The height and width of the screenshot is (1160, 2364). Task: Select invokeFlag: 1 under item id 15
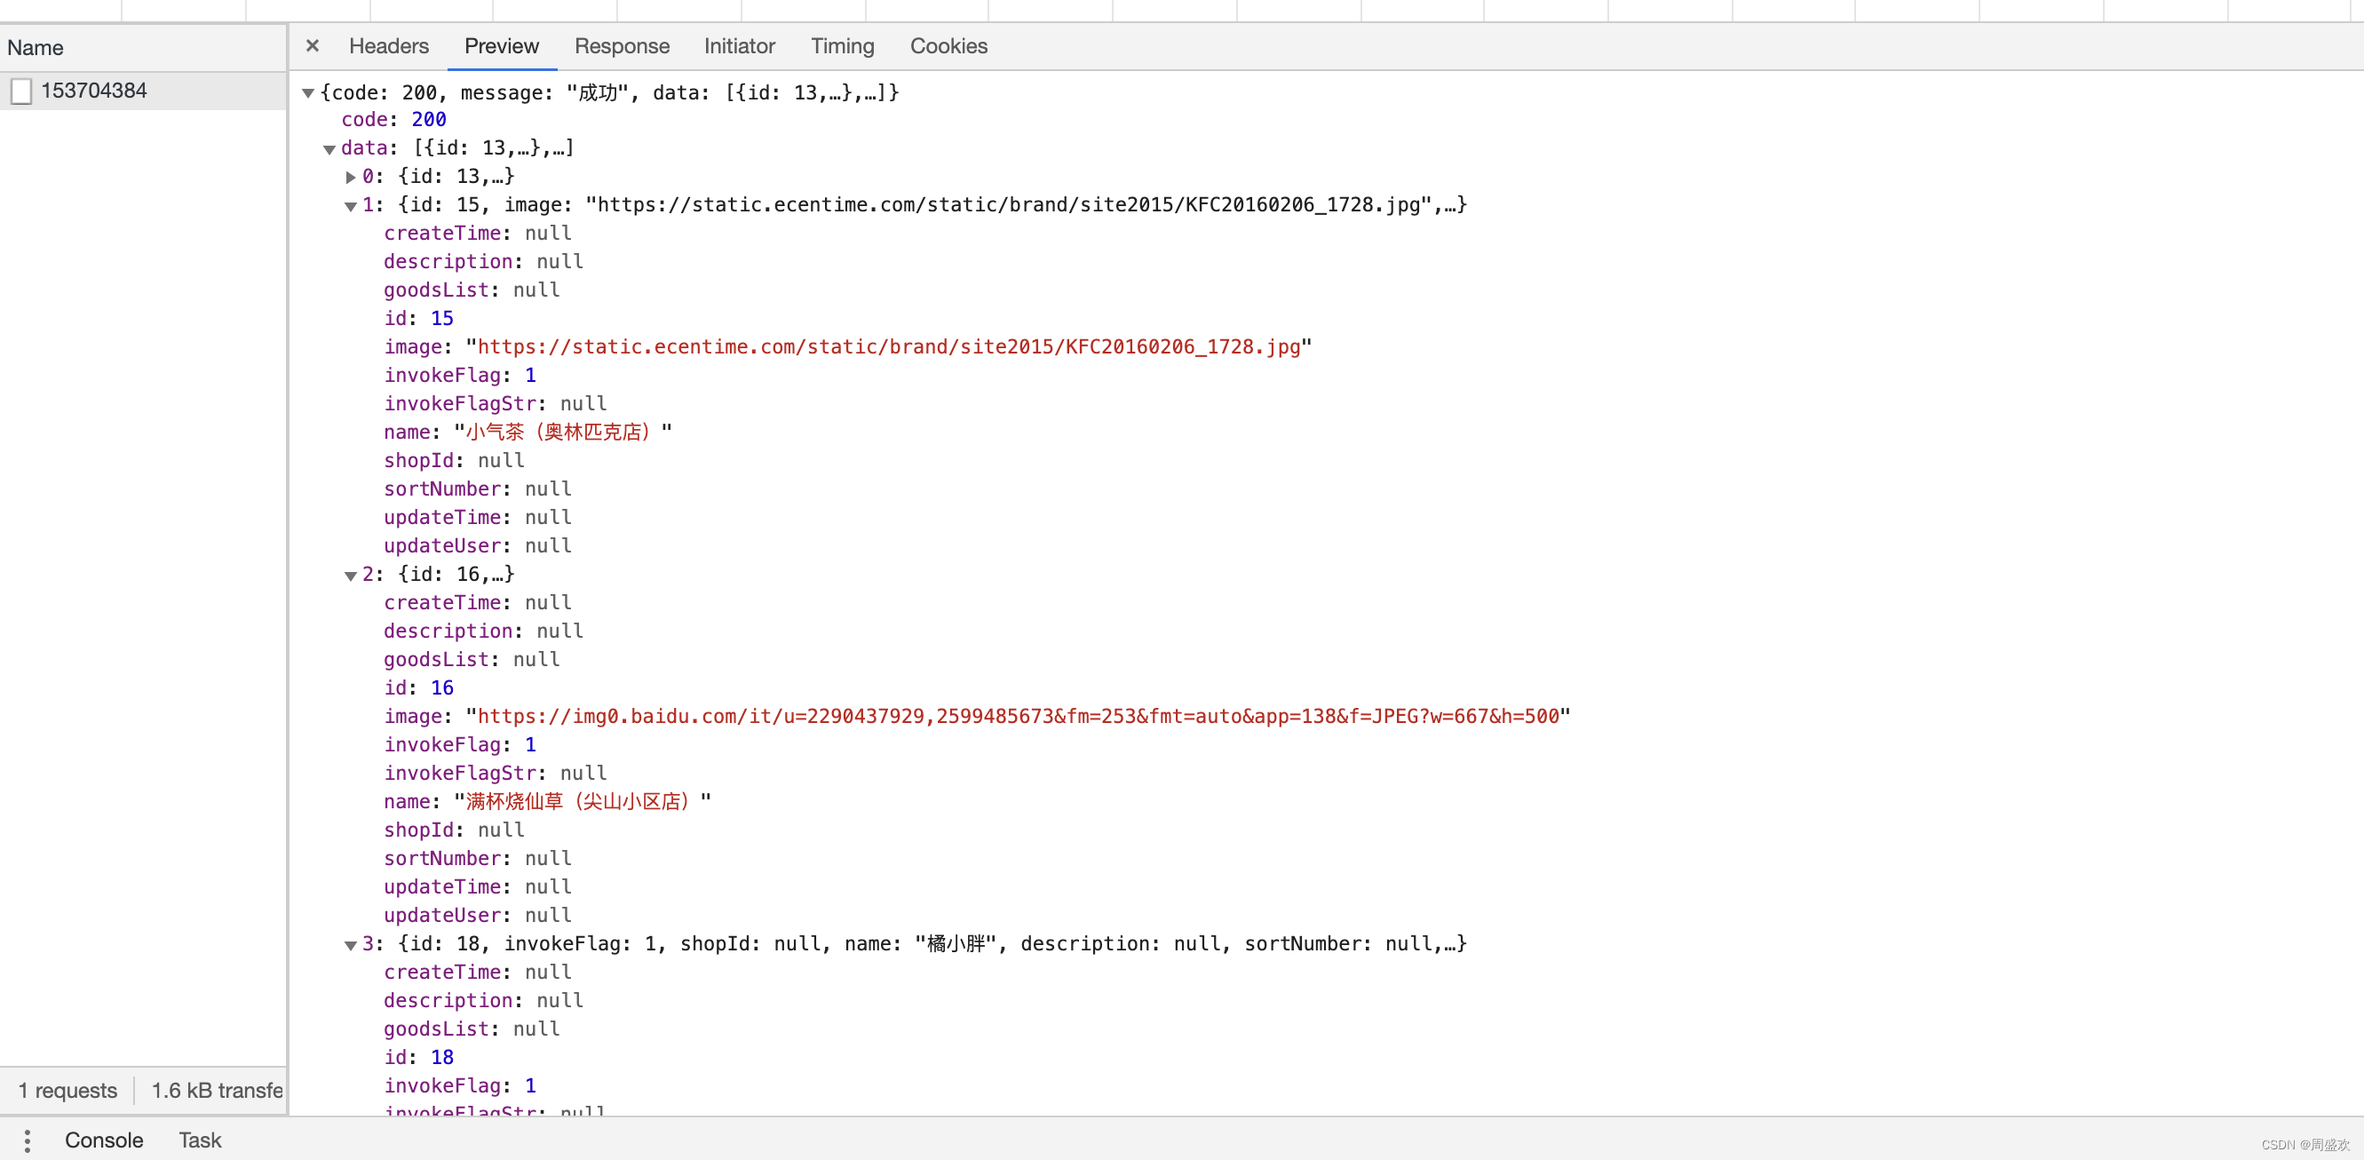(x=460, y=376)
